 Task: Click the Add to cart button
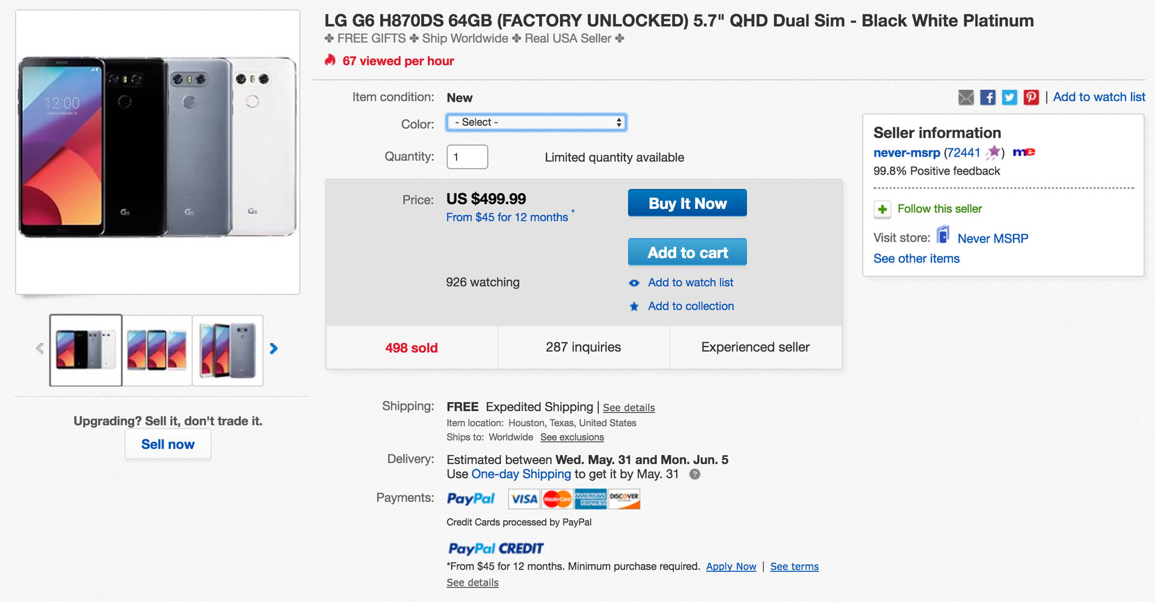coord(687,252)
